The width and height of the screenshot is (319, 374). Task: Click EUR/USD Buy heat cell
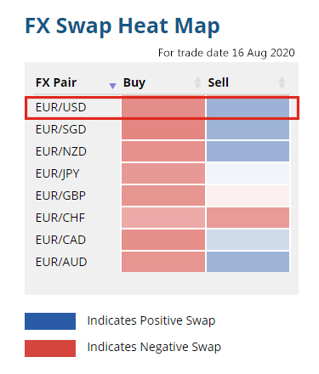[163, 107]
